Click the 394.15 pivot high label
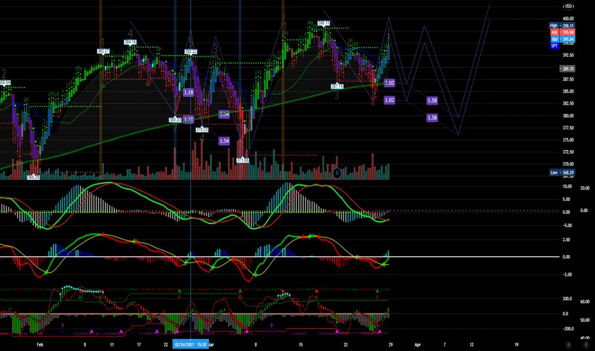Screen dimensions: 595x351 tap(130, 42)
